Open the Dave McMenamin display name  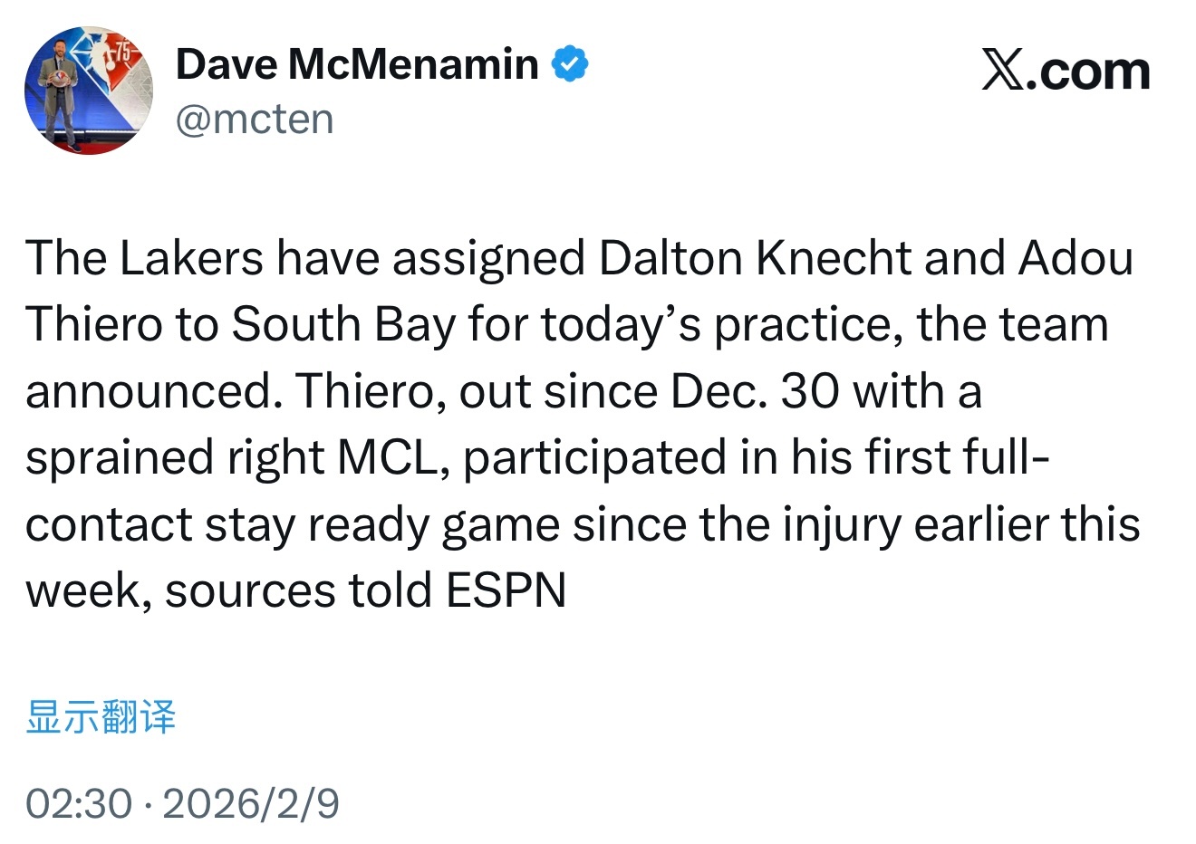[357, 64]
